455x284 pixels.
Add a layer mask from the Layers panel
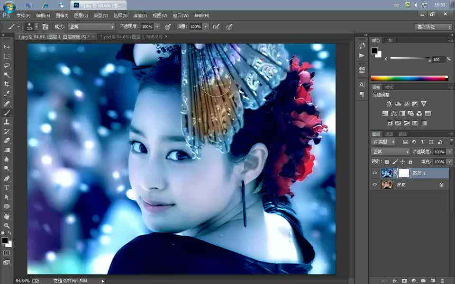pyautogui.click(x=404, y=280)
